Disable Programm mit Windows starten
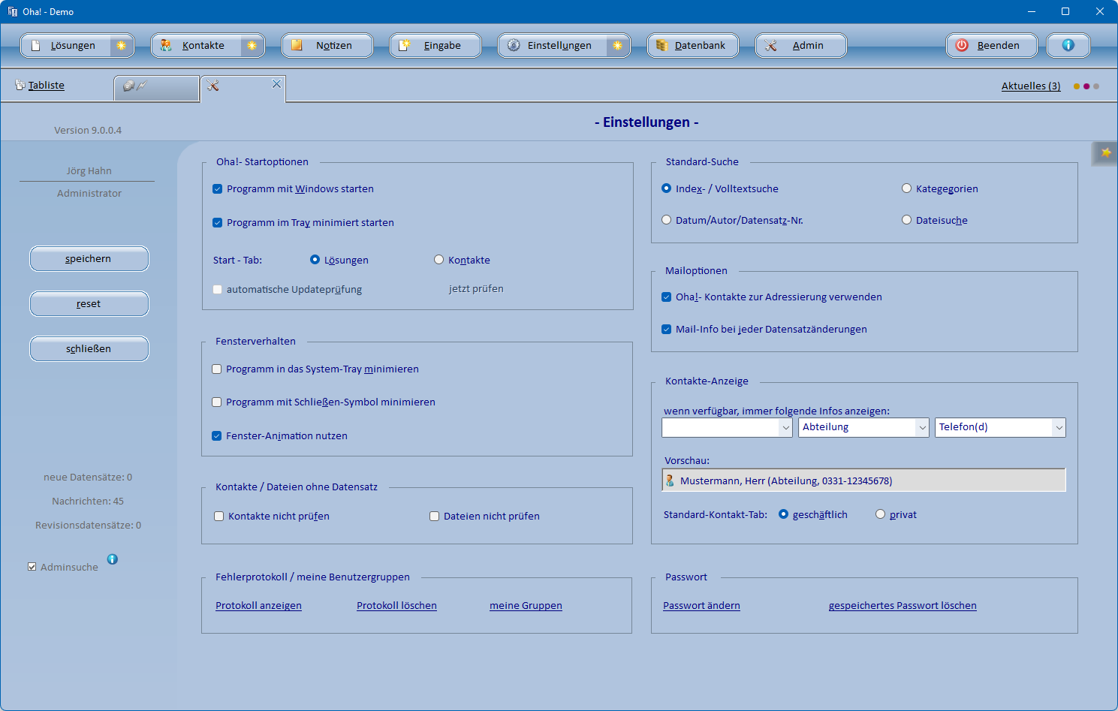 pos(218,189)
